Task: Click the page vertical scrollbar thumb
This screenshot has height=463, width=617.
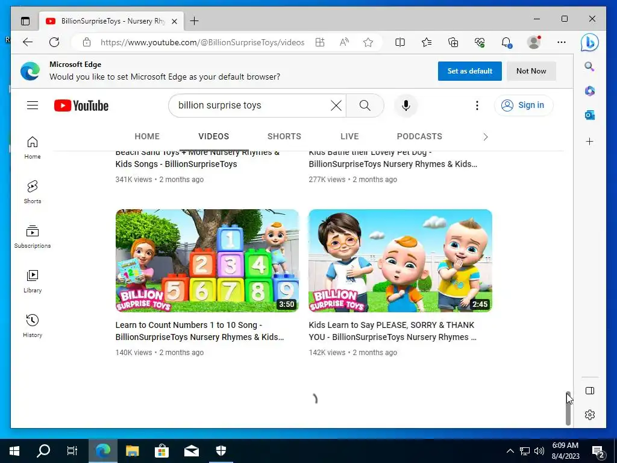Action: pos(568,408)
